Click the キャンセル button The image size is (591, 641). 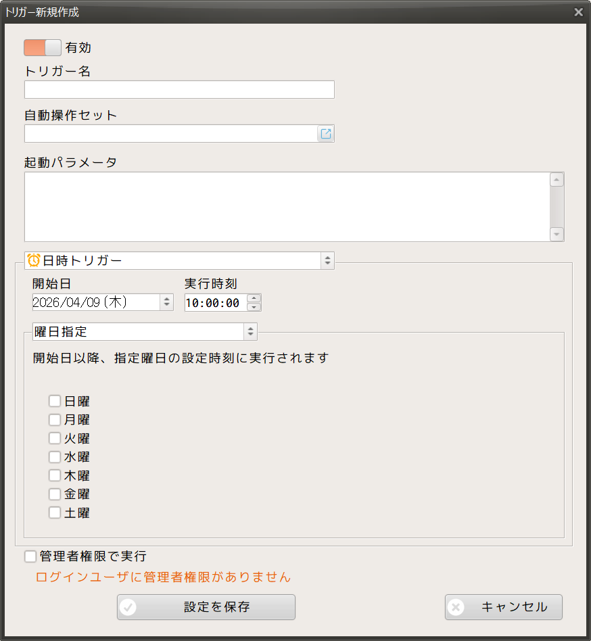(504, 607)
